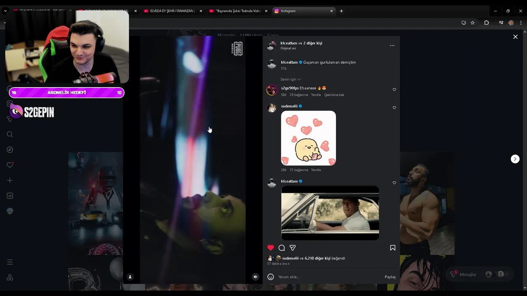Open a new browser tab

pos(341,11)
